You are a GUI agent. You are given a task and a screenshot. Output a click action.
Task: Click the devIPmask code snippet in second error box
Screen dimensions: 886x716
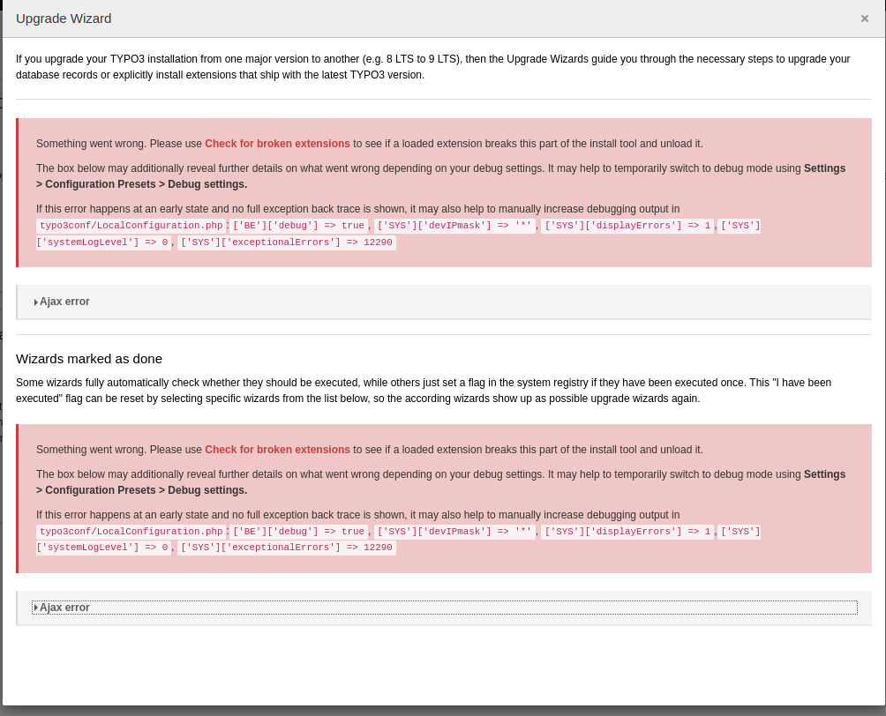click(454, 532)
